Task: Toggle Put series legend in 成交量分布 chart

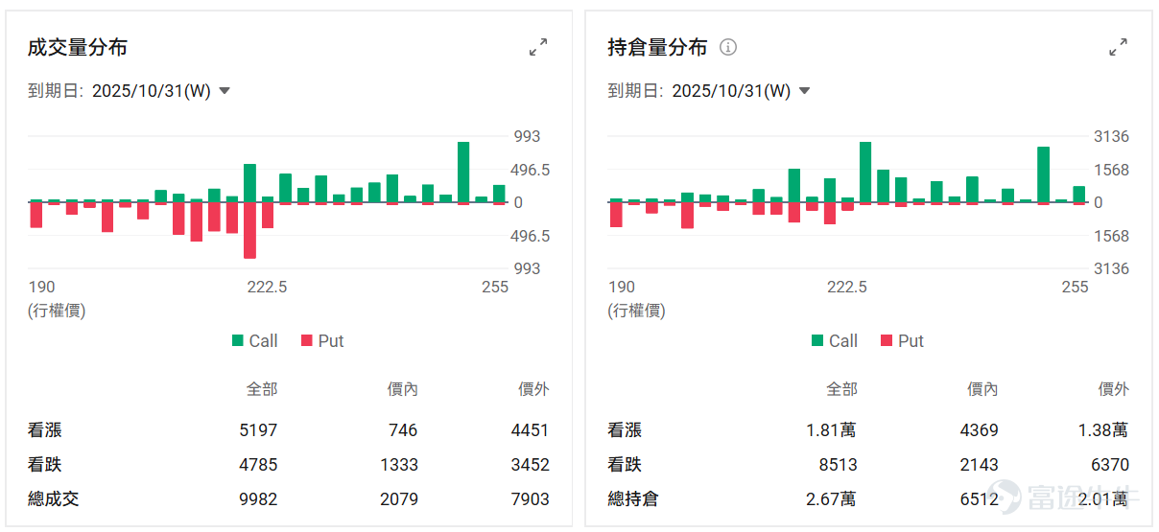Action: (321, 340)
